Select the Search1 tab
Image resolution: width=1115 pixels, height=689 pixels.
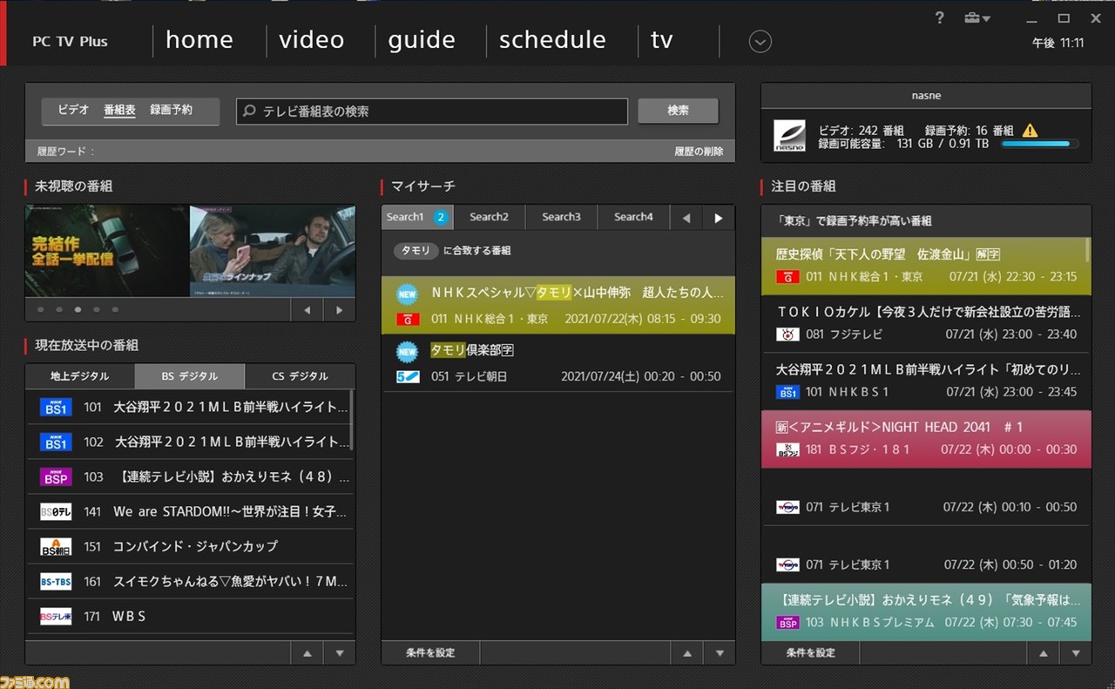tap(416, 217)
